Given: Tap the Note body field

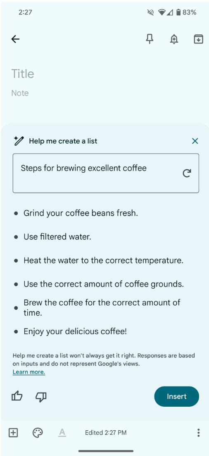Looking at the screenshot, I should coord(20,93).
